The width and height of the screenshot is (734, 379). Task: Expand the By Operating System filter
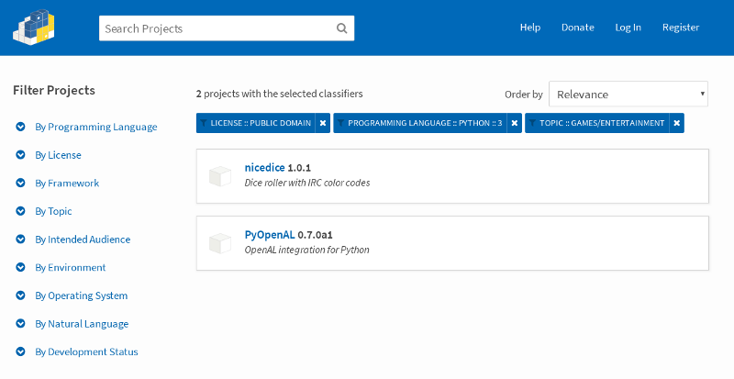pos(81,295)
